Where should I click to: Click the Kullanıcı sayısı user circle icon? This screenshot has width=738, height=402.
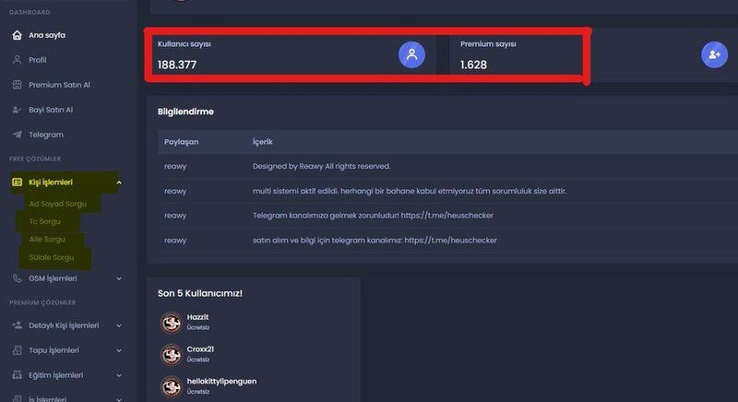(x=411, y=54)
